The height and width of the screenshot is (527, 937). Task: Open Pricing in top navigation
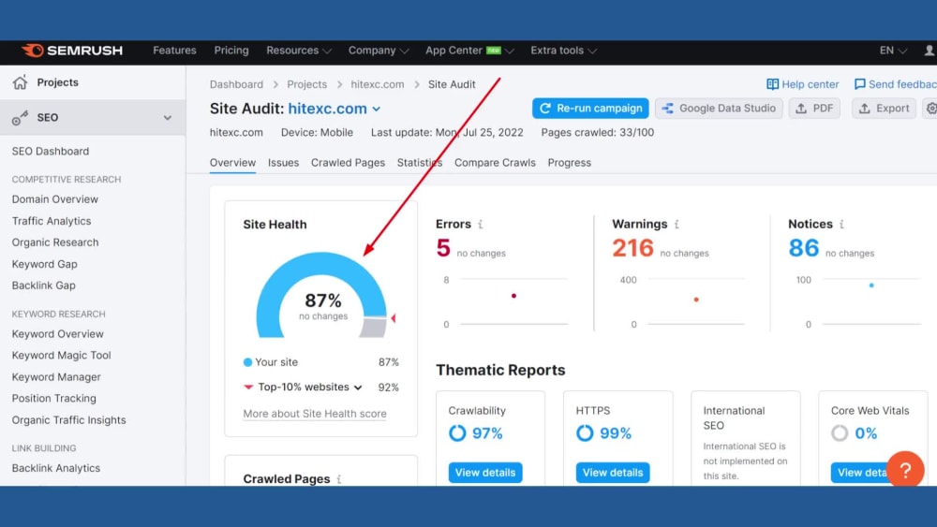[231, 51]
